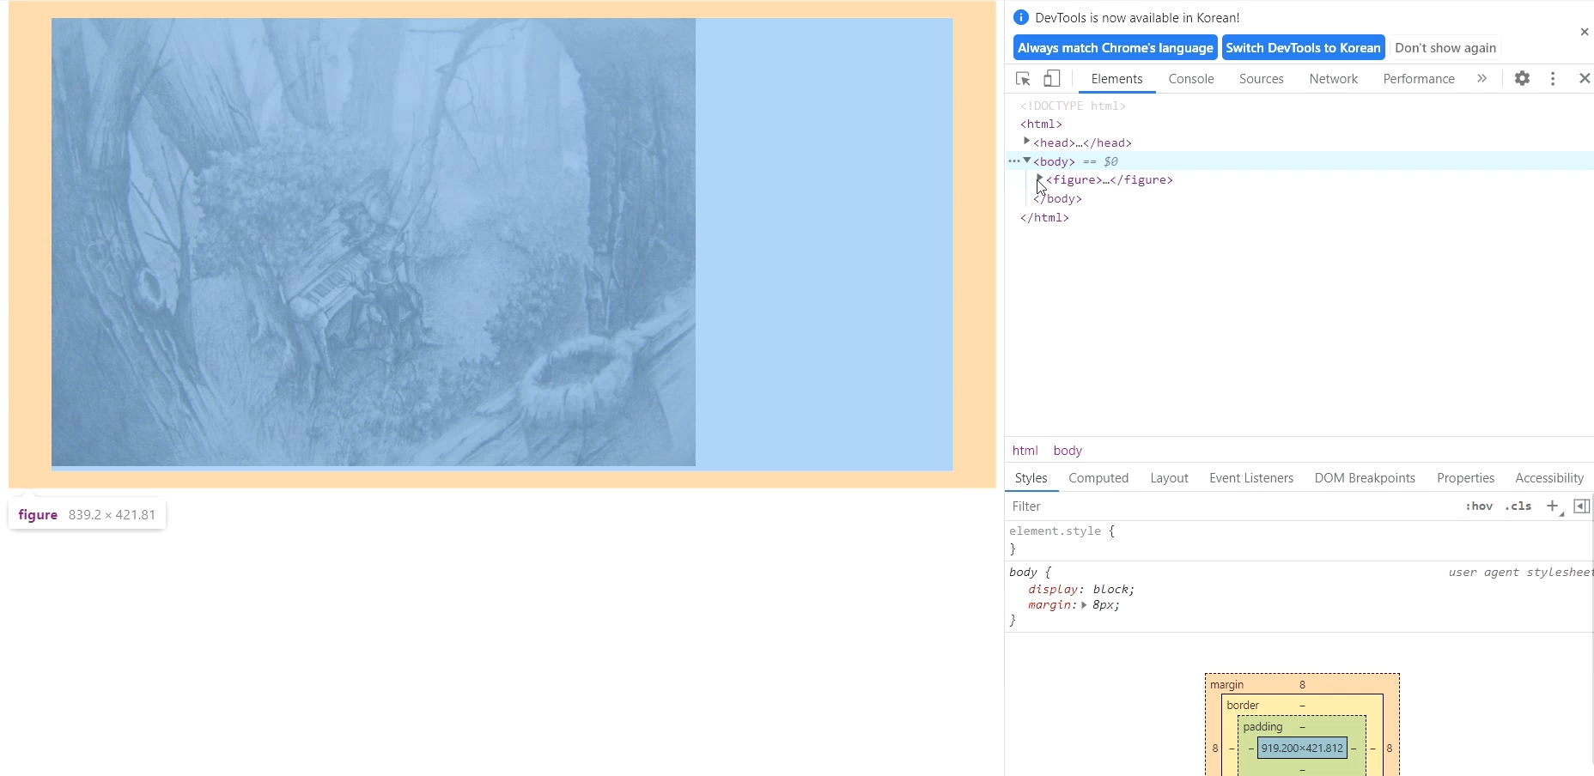Toggle the device toolbar icon
The height and width of the screenshot is (776, 1594).
coord(1051,79)
